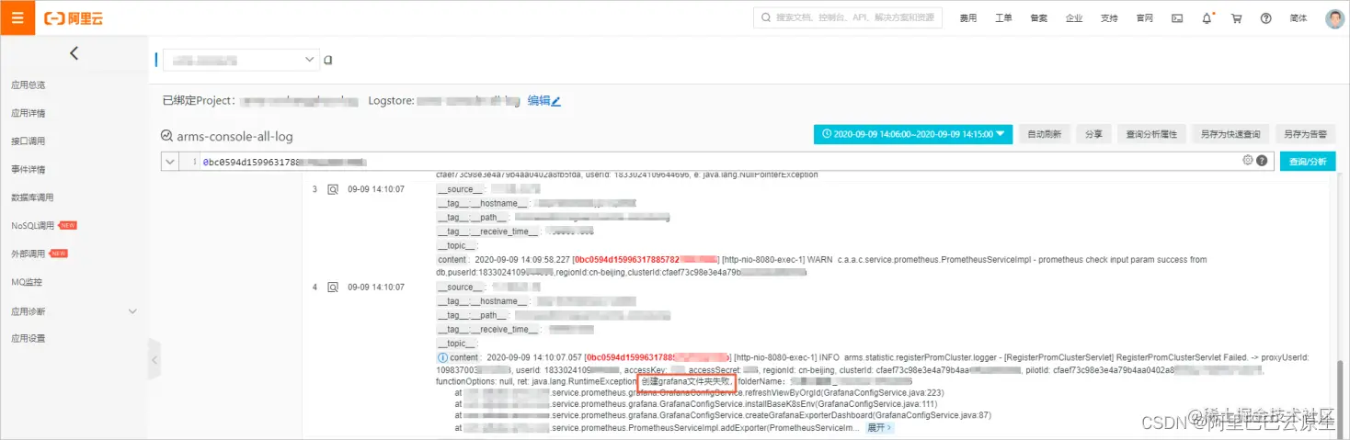This screenshot has width=1350, height=440.
Task: Click the 编辑 link next to Logstore
Action: (544, 101)
